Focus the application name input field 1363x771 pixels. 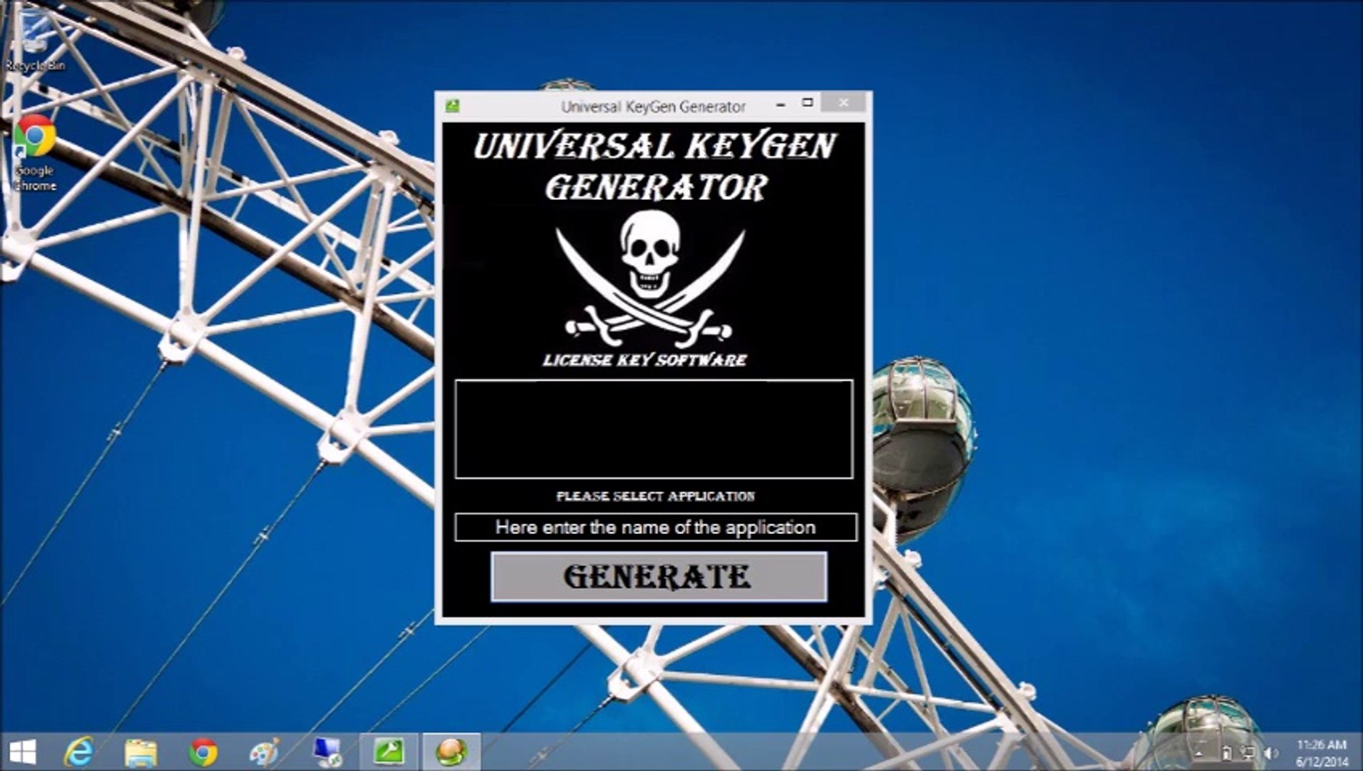(x=655, y=527)
